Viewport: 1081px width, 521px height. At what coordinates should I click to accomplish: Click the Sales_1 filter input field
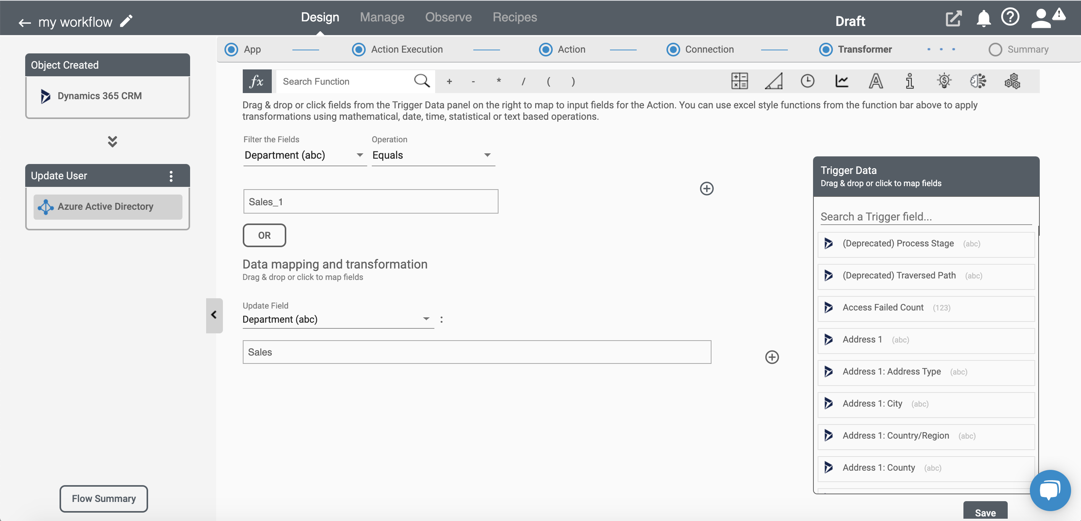point(370,201)
